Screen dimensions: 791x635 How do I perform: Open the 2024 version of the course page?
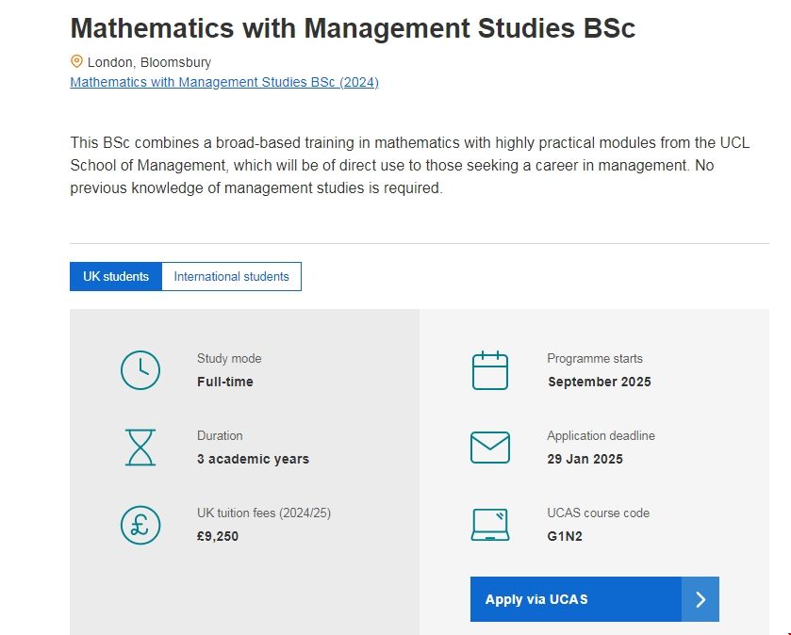click(222, 82)
